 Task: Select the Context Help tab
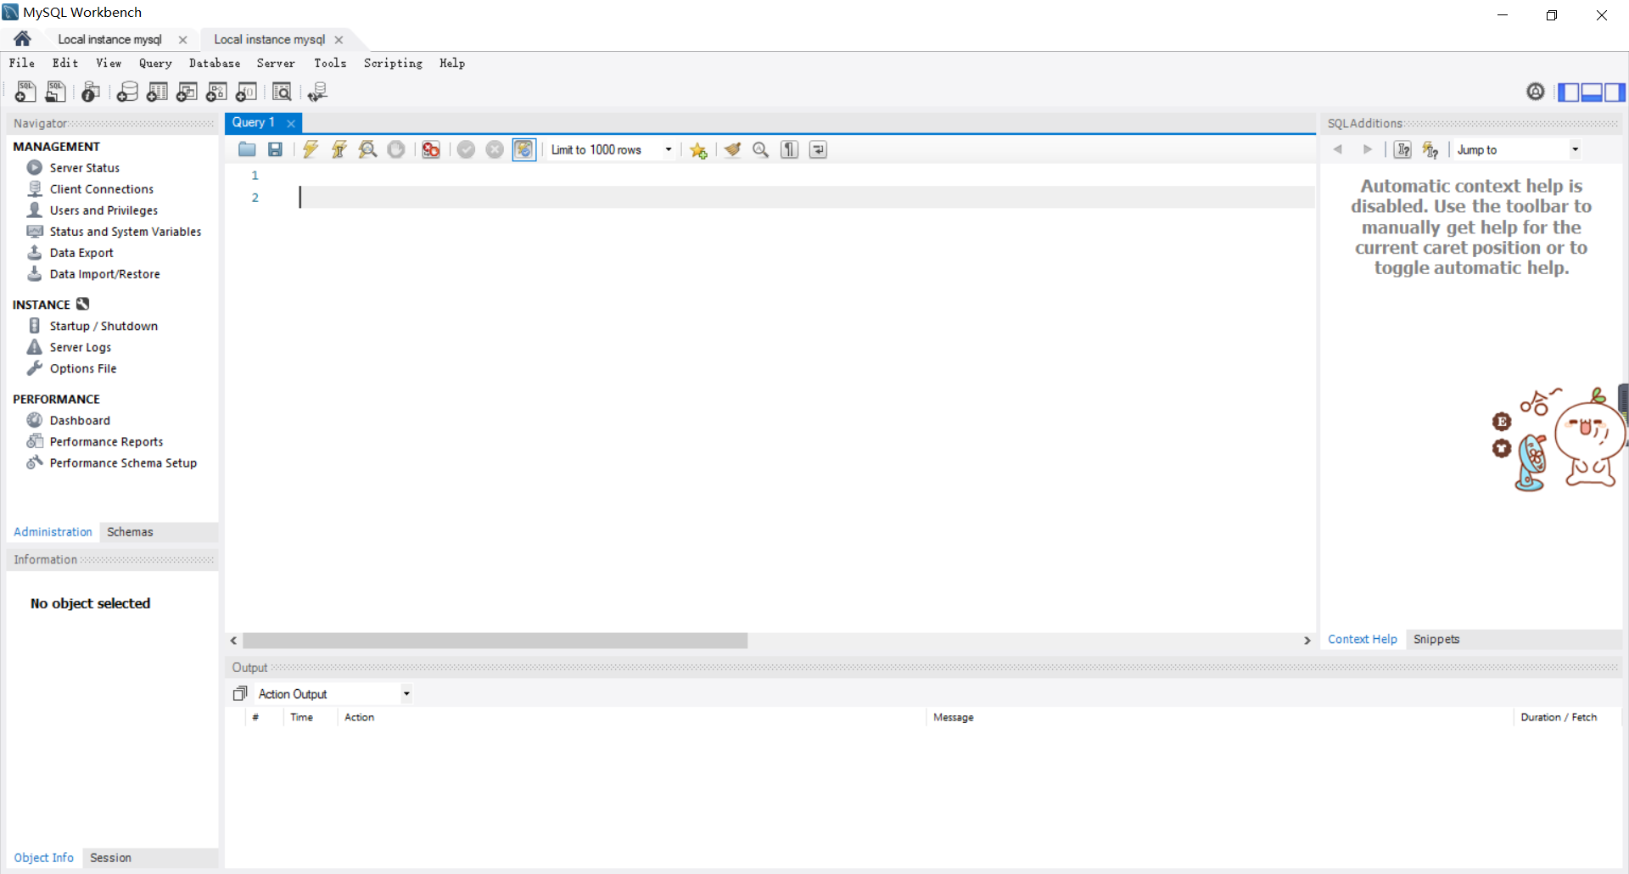click(1363, 639)
